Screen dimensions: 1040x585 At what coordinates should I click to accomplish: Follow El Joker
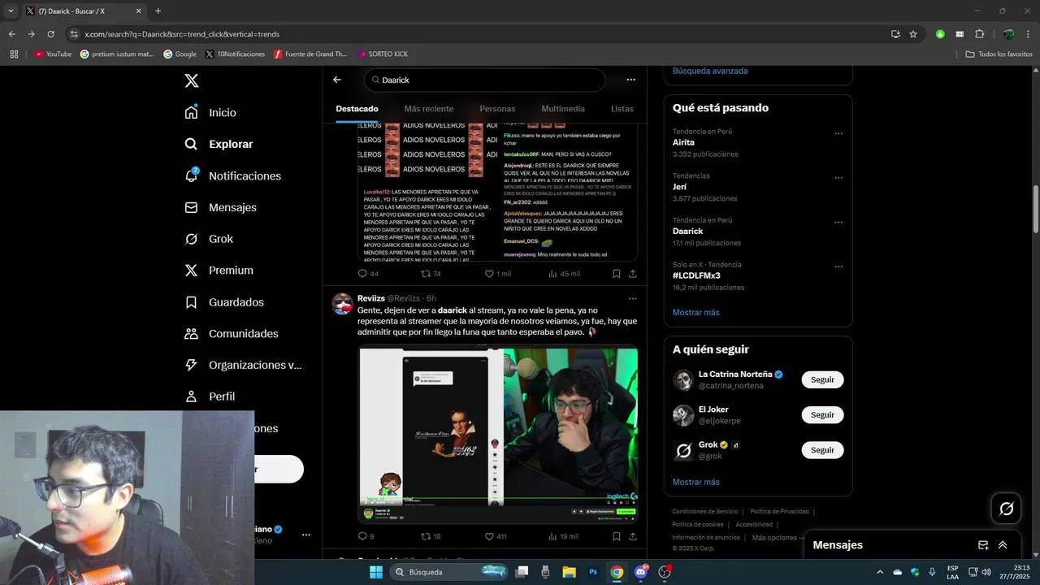click(x=822, y=414)
